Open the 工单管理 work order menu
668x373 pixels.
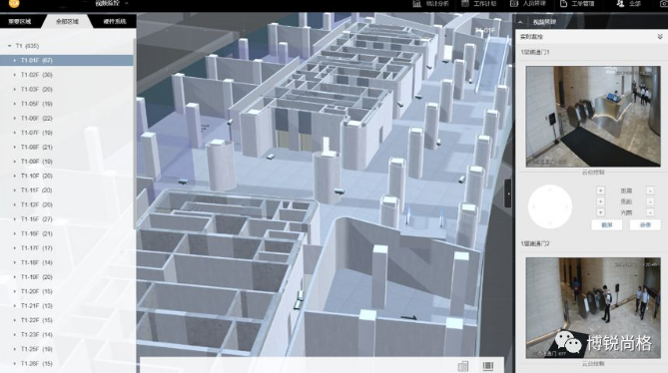tap(582, 4)
